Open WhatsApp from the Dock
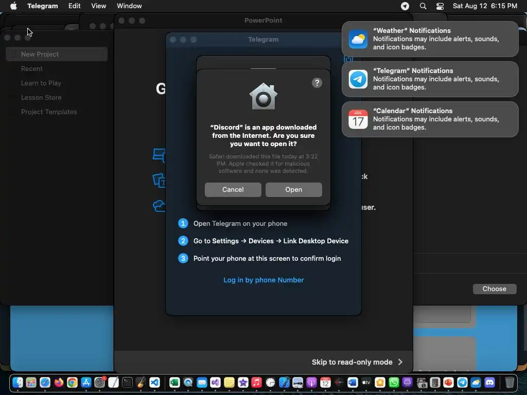 (394, 382)
